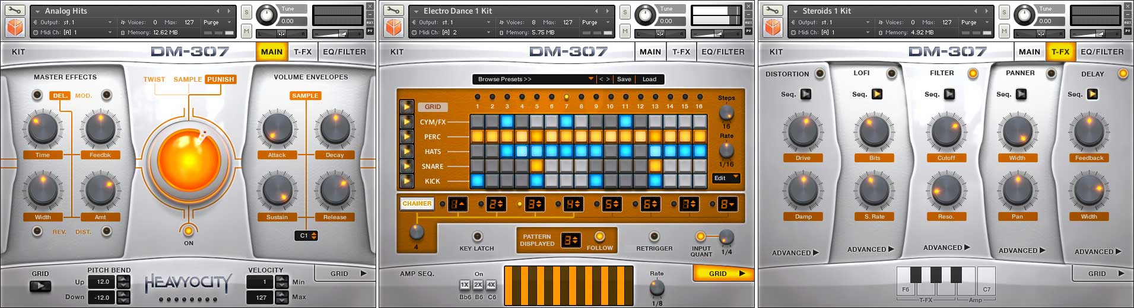Play the SNARE row in the sequencer
Screen dimensions: 1134x308
pos(406,166)
